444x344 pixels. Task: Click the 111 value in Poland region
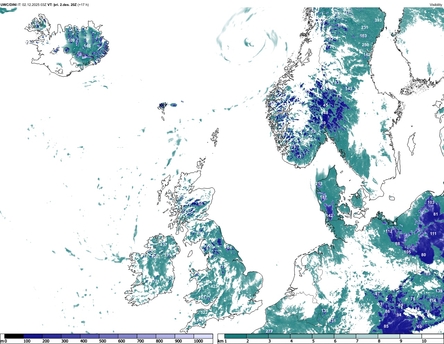point(433,234)
